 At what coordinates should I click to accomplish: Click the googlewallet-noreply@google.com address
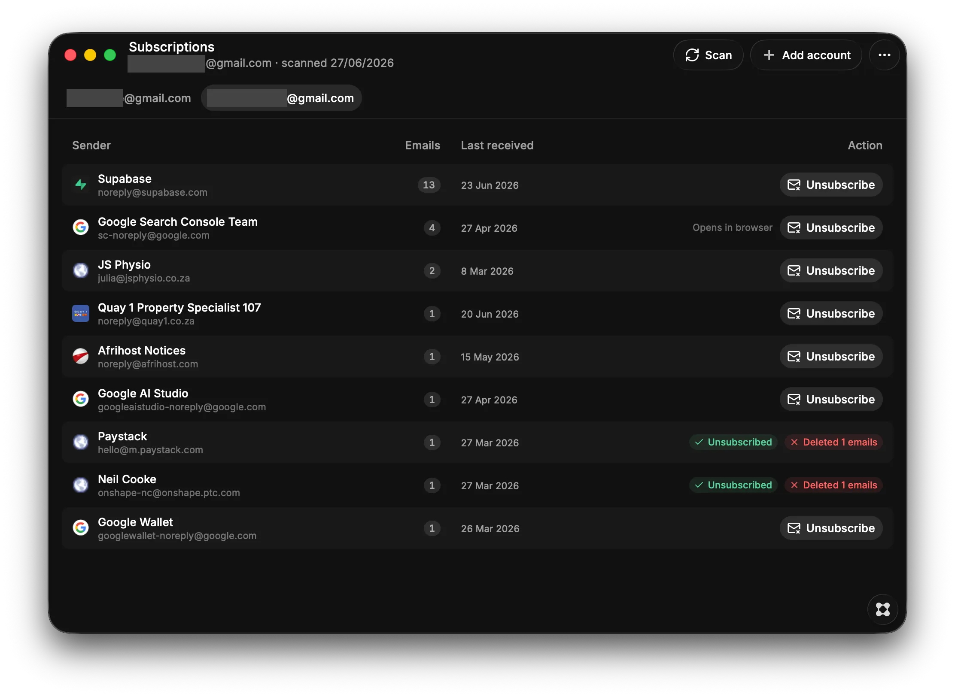[x=177, y=536]
